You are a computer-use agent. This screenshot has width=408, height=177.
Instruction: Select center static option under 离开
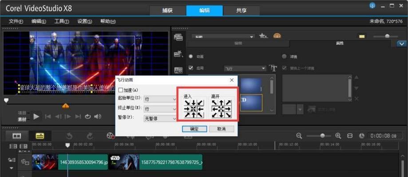(222, 109)
